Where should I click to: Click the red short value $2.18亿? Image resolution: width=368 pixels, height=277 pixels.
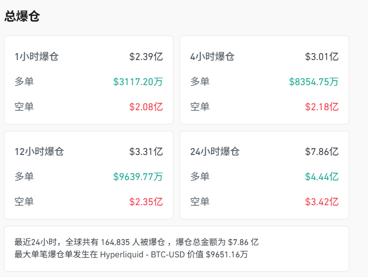tap(322, 107)
